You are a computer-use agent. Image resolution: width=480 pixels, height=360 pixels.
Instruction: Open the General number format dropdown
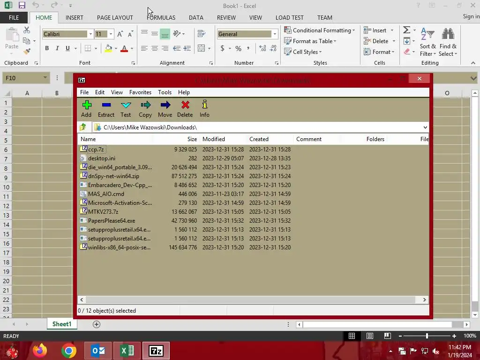click(x=275, y=34)
